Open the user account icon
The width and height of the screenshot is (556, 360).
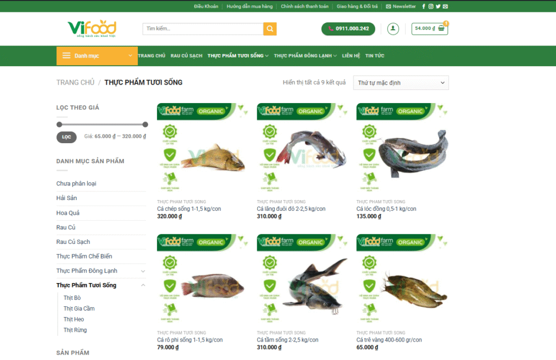[393, 29]
